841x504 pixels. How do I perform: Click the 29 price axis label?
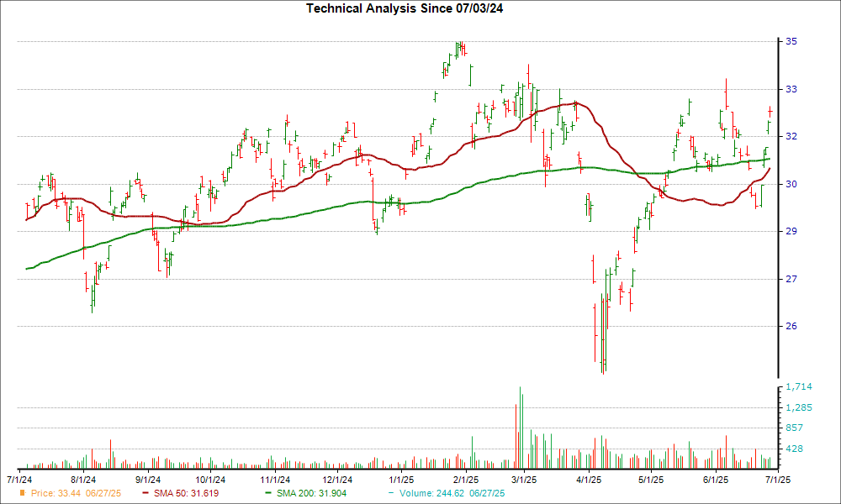tap(791, 231)
